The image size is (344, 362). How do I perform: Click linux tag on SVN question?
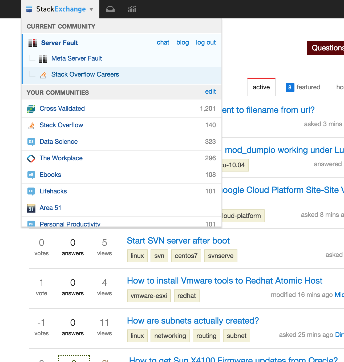tap(137, 256)
